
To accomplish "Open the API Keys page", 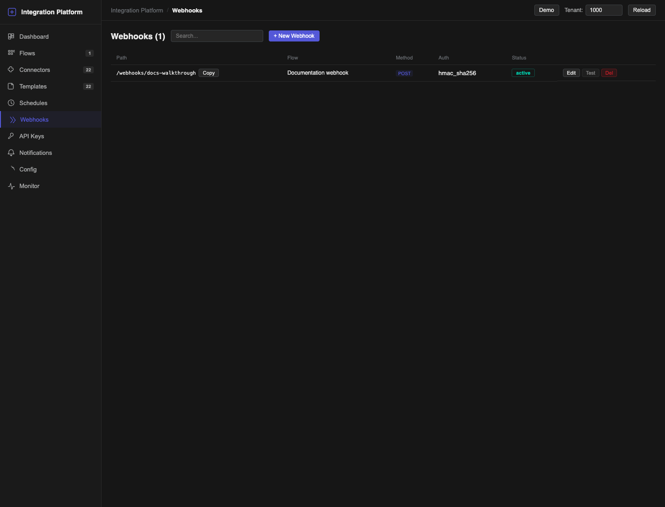I will (x=51, y=136).
